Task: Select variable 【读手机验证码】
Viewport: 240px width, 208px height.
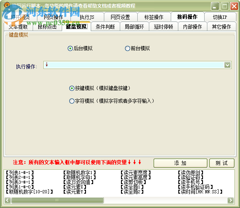Action: pyautogui.click(x=195, y=187)
